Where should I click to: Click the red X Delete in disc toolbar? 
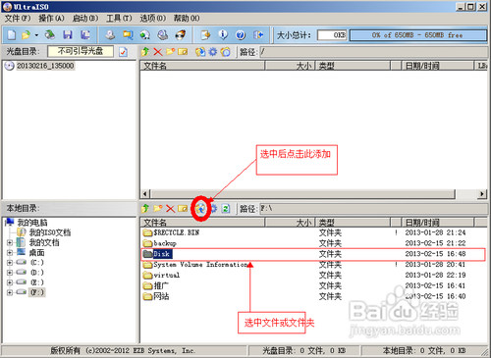158,52
